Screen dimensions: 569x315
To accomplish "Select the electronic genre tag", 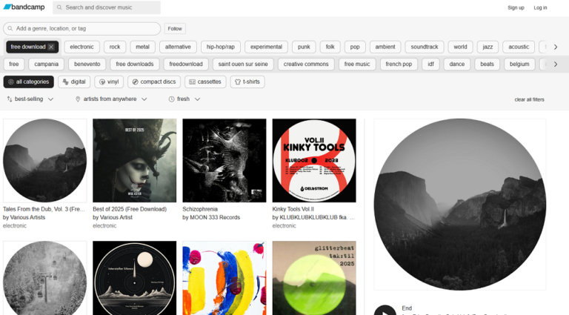I will (81, 47).
